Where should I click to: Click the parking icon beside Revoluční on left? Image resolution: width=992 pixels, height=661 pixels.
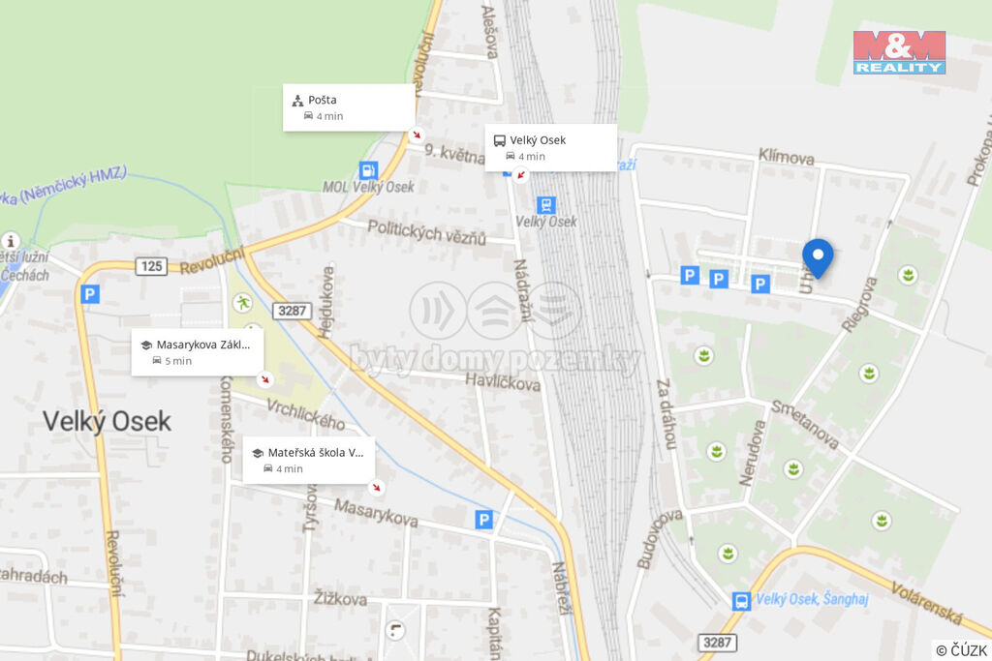pyautogui.click(x=90, y=294)
